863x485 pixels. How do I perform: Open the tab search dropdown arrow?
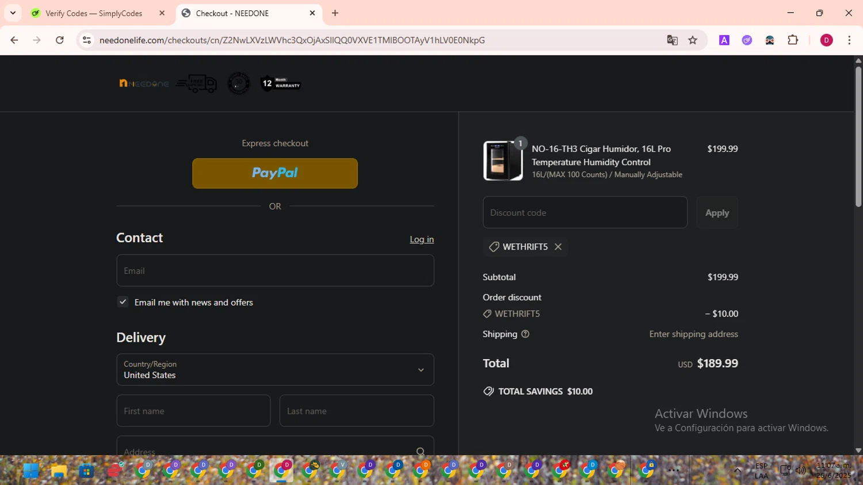click(13, 13)
